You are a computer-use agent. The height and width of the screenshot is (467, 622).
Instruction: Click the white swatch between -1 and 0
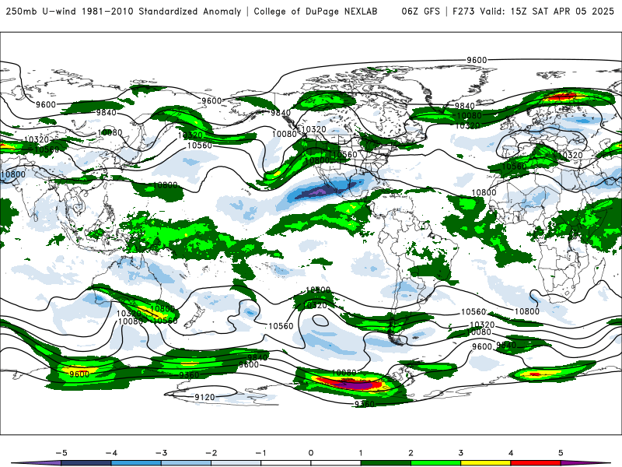tap(286, 463)
